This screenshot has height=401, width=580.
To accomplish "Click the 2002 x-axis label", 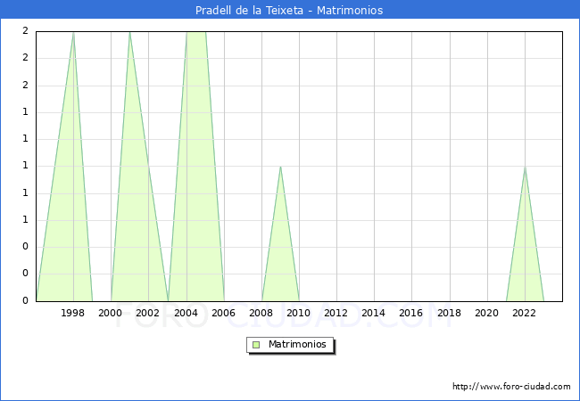I will tap(147, 313).
